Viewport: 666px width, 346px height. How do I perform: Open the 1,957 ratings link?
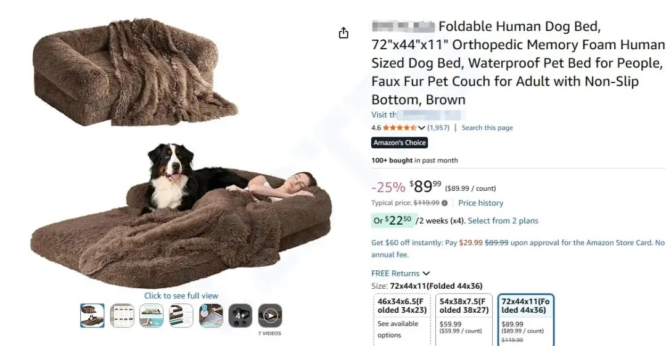[x=438, y=127]
